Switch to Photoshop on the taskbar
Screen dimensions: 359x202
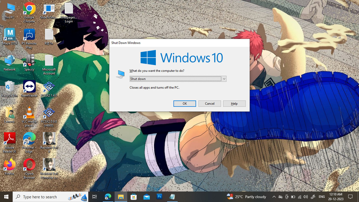point(159,197)
